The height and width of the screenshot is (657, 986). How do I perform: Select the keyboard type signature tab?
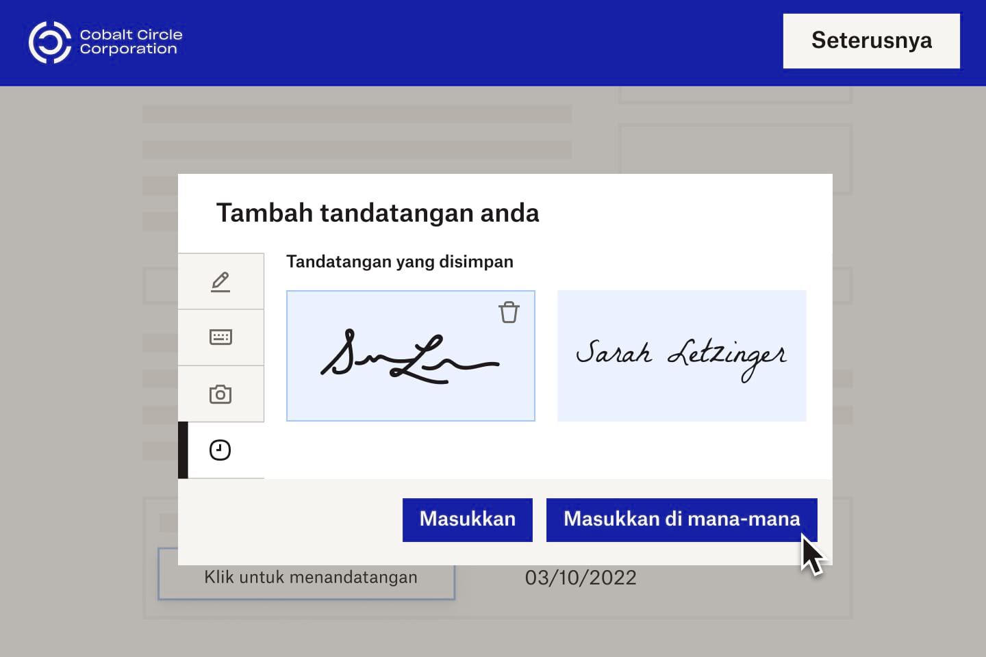220,337
